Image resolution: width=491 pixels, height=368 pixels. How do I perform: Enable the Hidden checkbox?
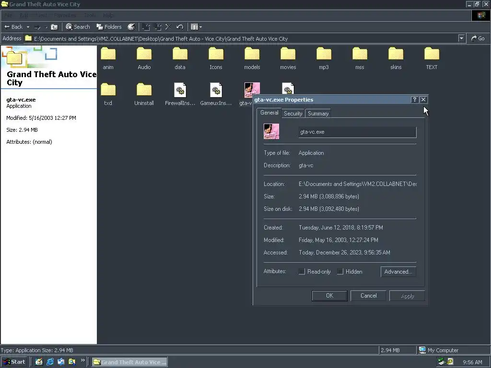(340, 272)
